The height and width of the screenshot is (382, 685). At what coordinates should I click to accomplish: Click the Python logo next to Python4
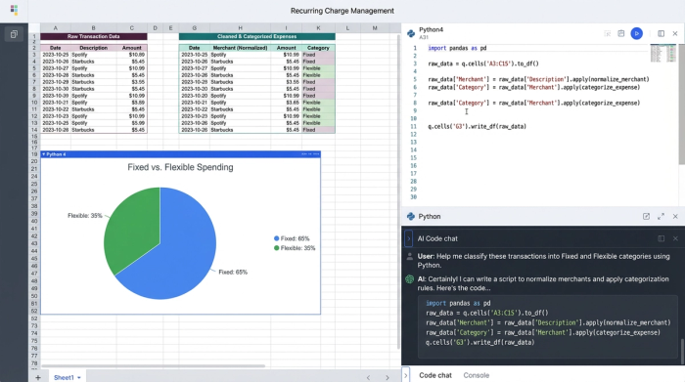(x=411, y=33)
